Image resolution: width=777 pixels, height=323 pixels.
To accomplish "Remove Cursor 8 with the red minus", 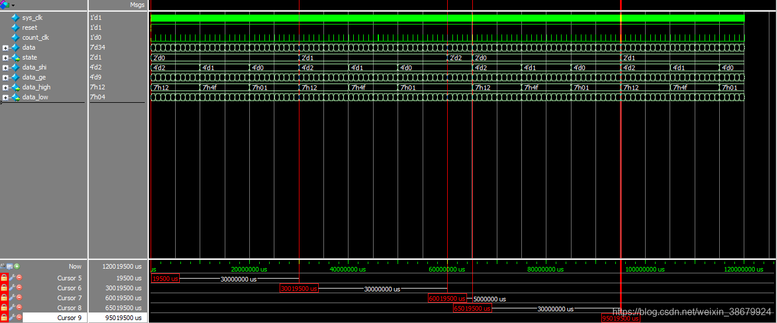I will point(19,308).
